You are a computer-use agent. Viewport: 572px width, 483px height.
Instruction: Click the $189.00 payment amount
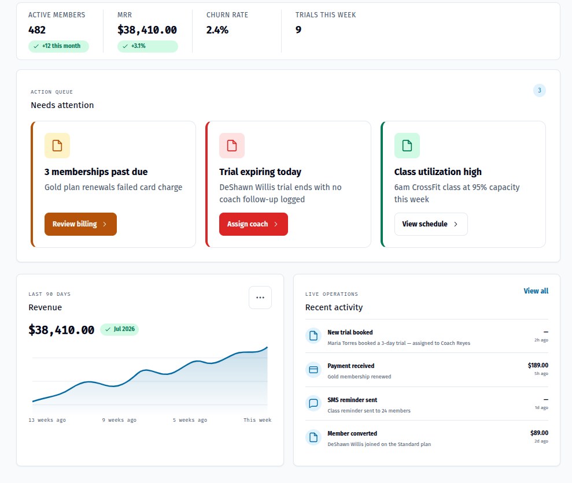click(538, 365)
